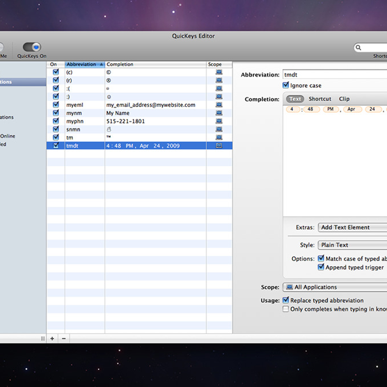Screen dimensions: 387x387
Task: Add a new abbreviation with the plus button
Action: [x=52, y=338]
